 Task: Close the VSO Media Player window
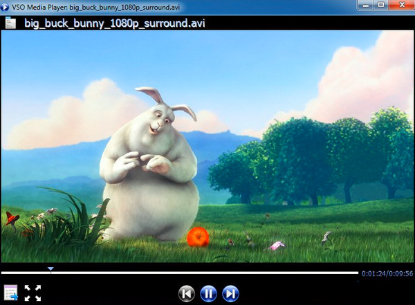click(402, 5)
